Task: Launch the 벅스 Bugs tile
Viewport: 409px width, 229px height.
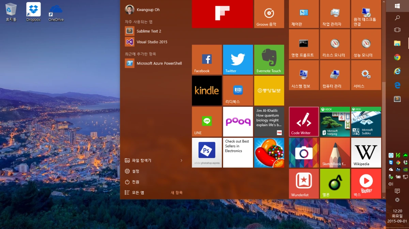Action: pyautogui.click(x=366, y=183)
